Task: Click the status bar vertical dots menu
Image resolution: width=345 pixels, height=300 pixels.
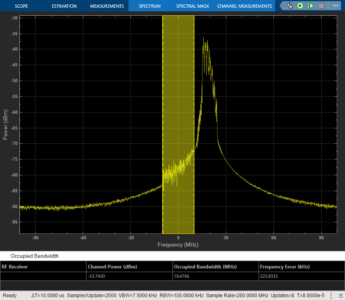Action: pos(331,296)
